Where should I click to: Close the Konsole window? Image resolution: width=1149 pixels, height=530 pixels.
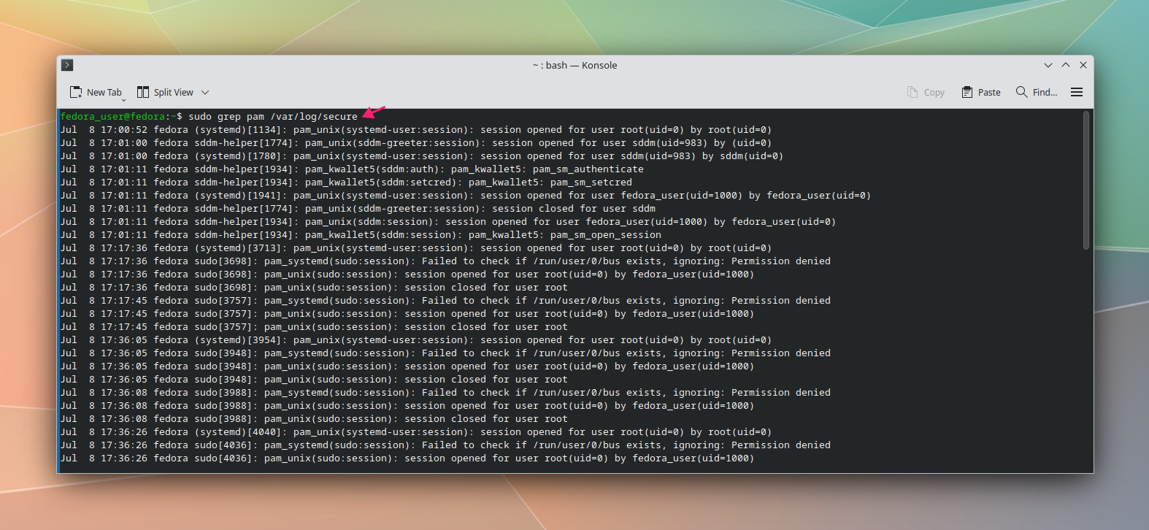[x=1083, y=65]
